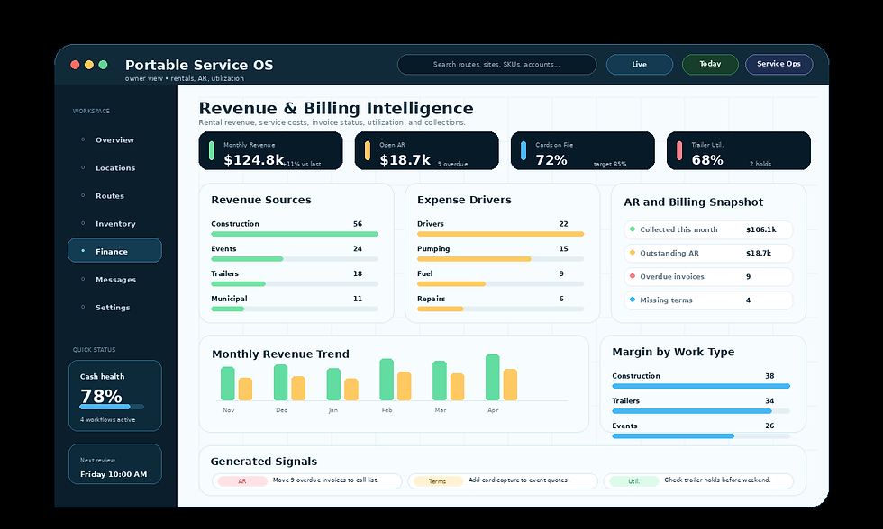The width and height of the screenshot is (883, 529).
Task: Click the Fuel expense bar
Action: [x=501, y=284]
